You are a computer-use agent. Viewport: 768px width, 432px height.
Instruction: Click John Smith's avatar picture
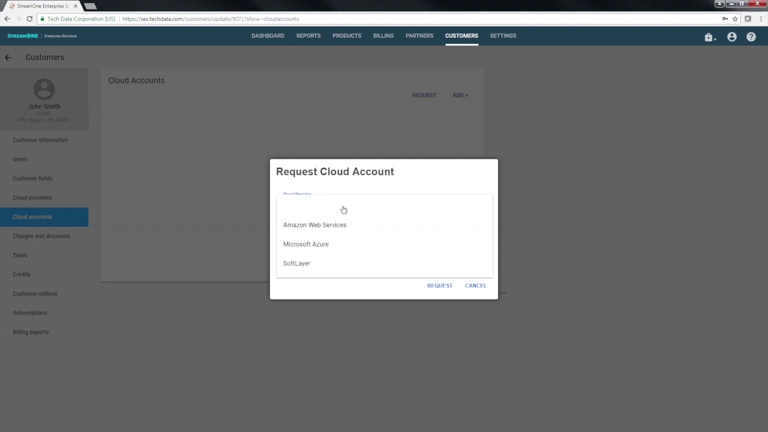point(44,89)
